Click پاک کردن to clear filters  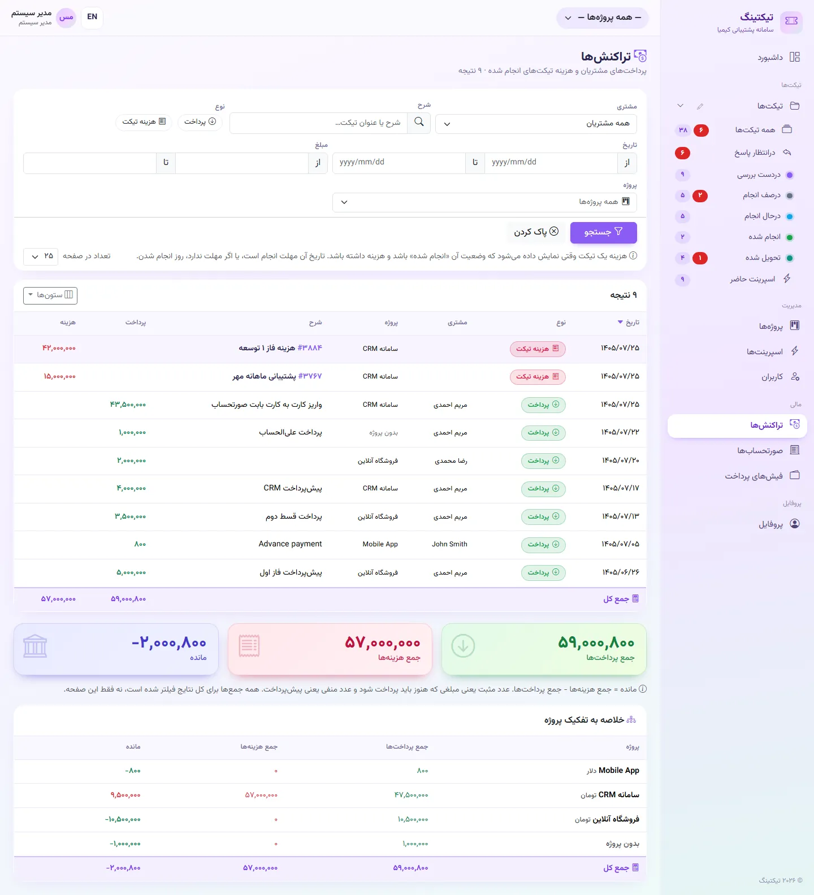(x=536, y=232)
